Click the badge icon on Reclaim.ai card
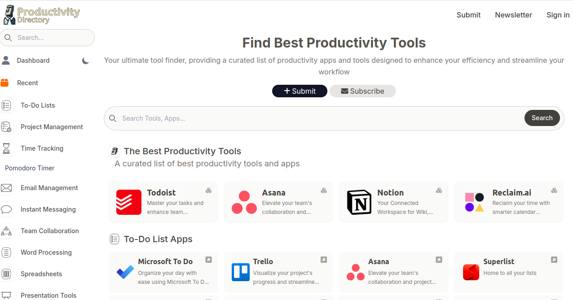 [x=555, y=191]
